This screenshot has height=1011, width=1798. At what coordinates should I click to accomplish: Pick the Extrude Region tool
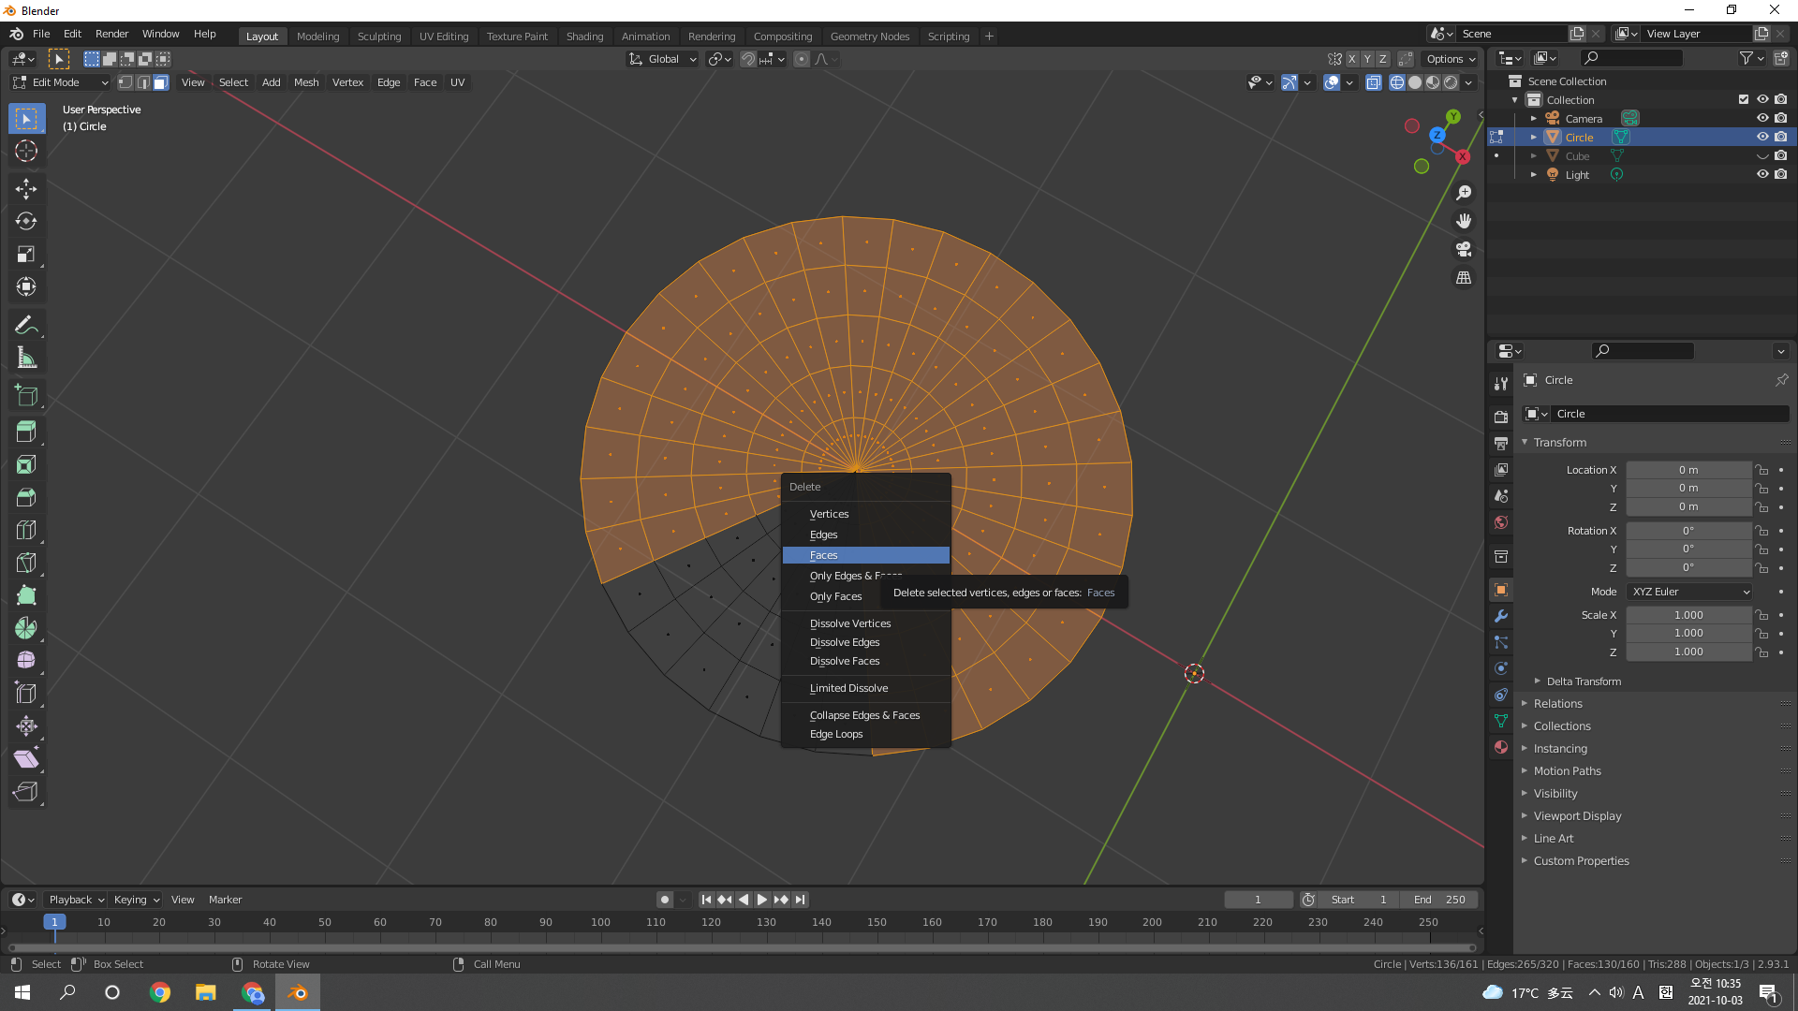coord(26,432)
